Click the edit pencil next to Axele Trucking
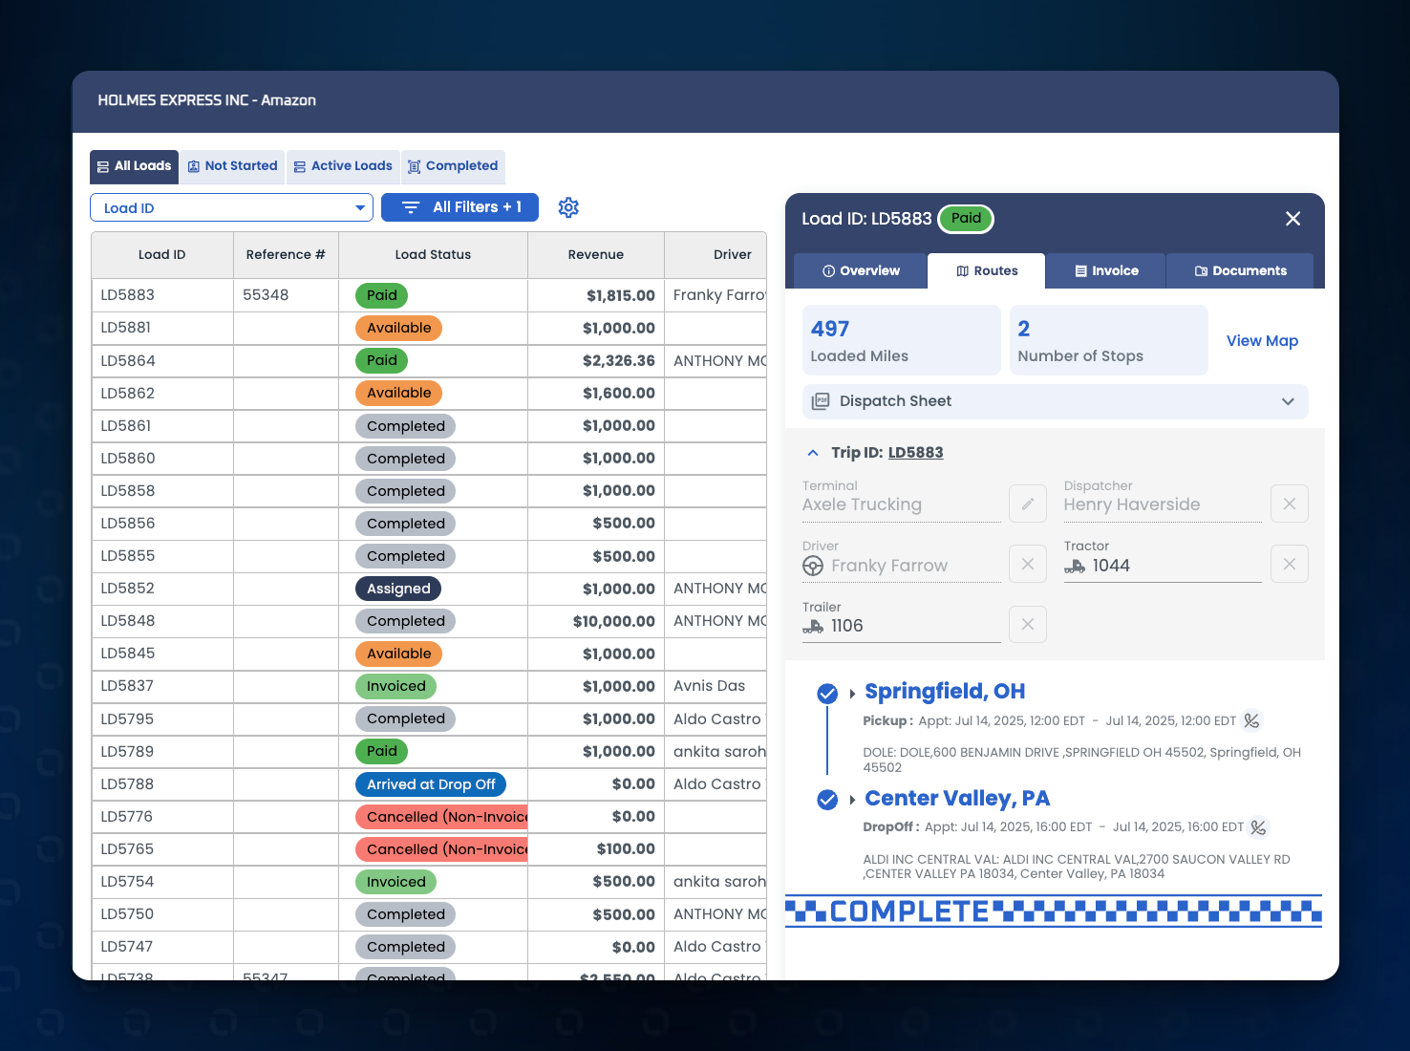The image size is (1410, 1051). [1028, 504]
